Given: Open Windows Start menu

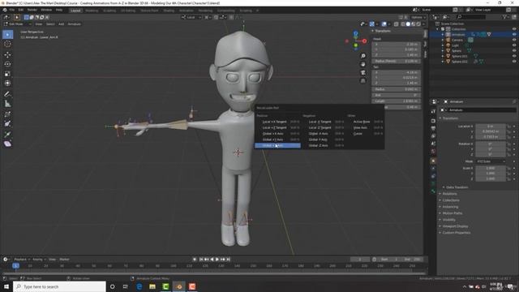Looking at the screenshot, I should [x=6, y=286].
